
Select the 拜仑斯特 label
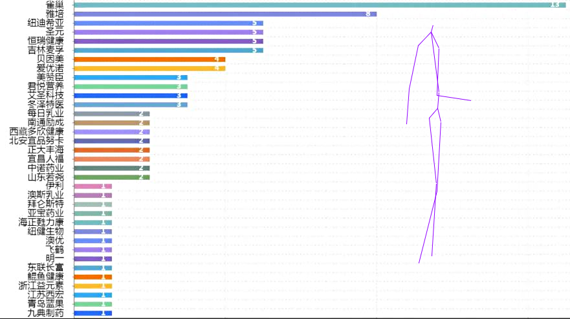point(46,204)
